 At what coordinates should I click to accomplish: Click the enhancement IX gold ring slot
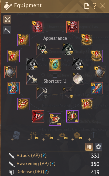[87, 104]
